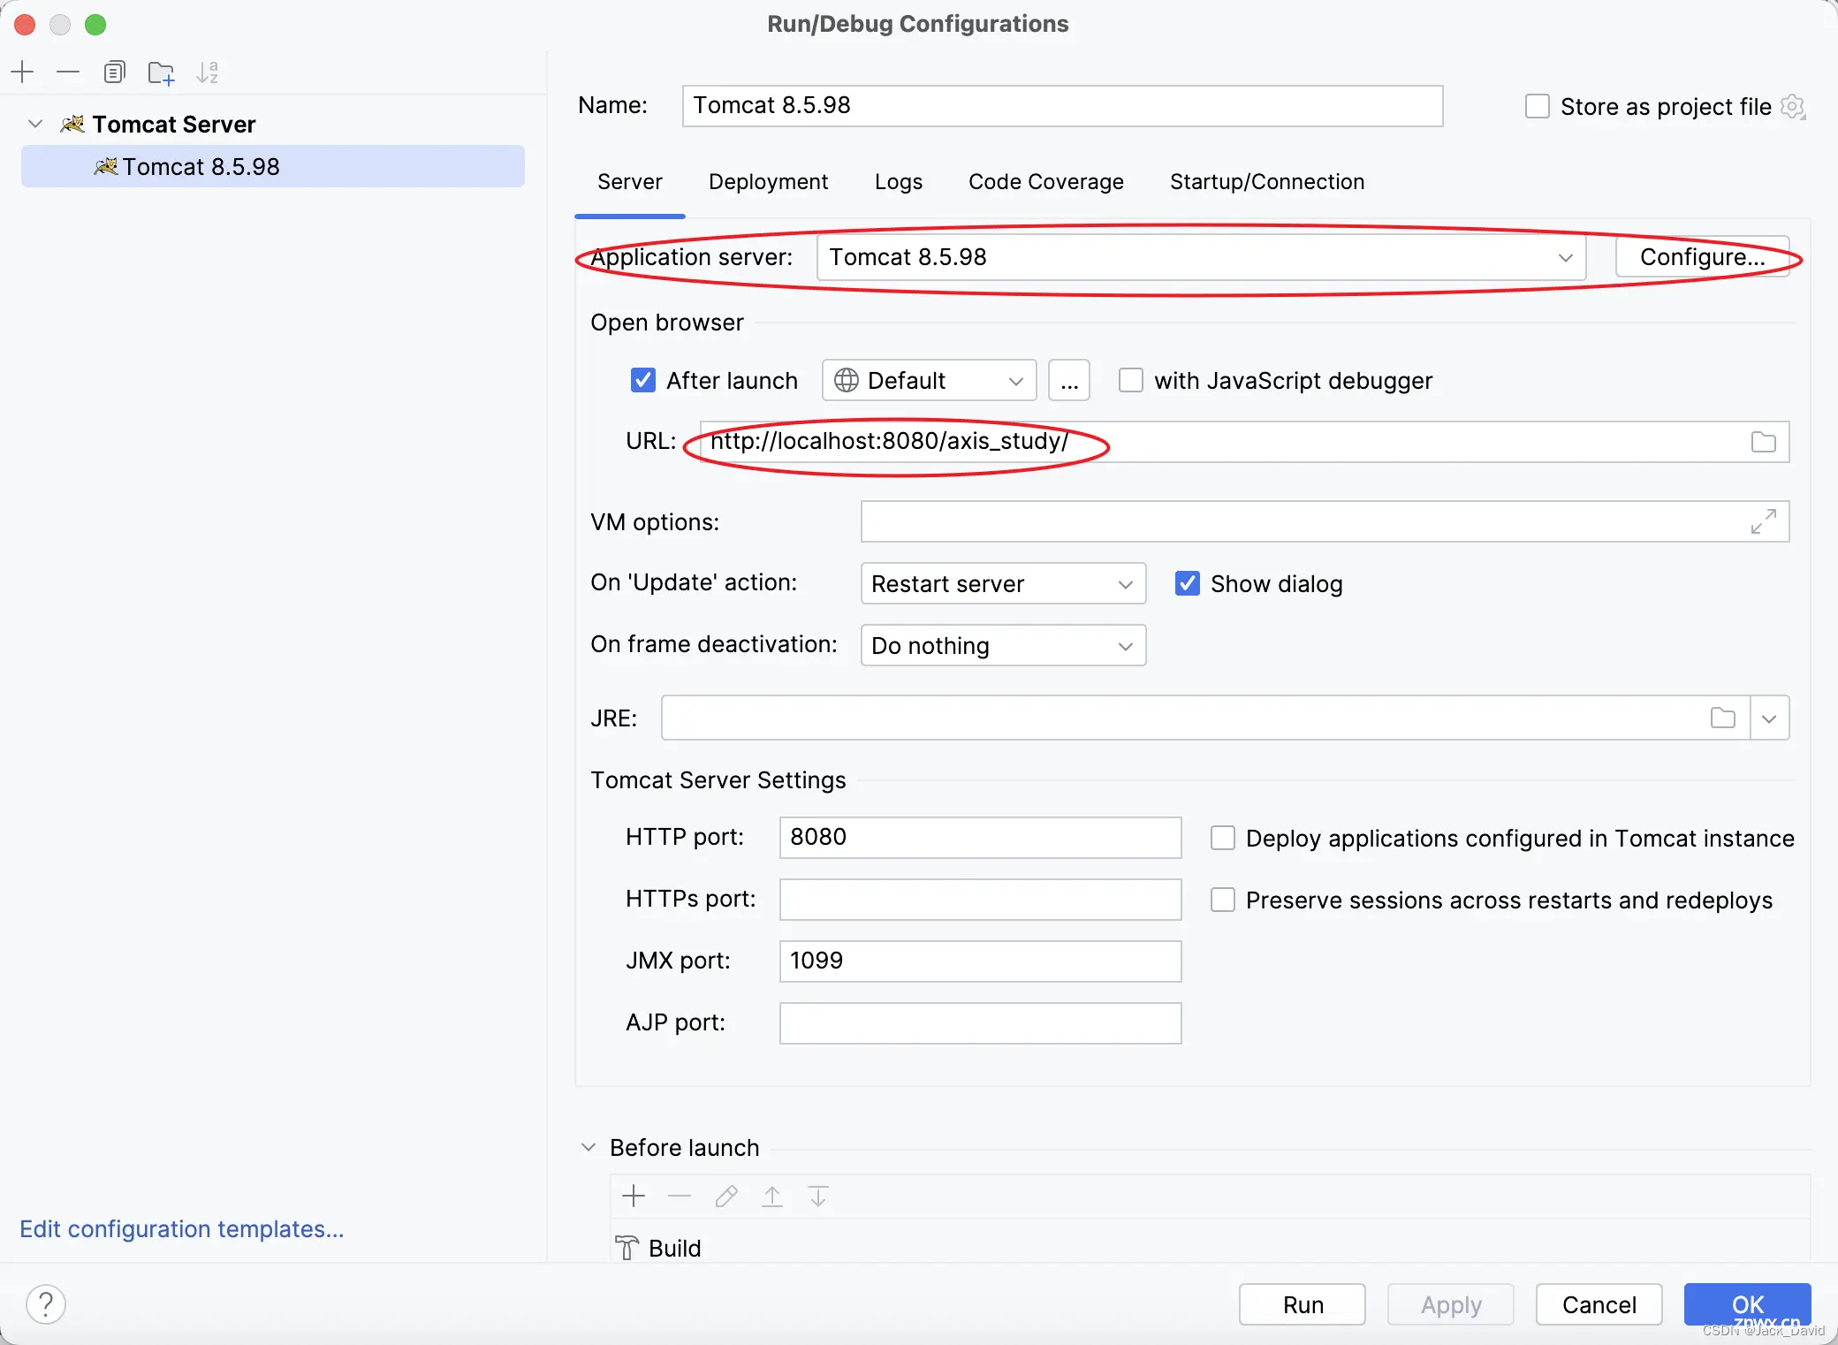1838x1345 pixels.
Task: Switch to the Deployment tab
Action: point(768,181)
